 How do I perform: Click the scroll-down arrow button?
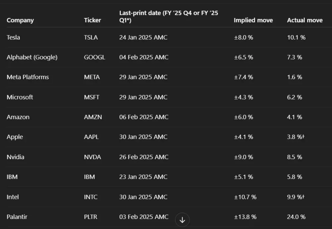(182, 220)
